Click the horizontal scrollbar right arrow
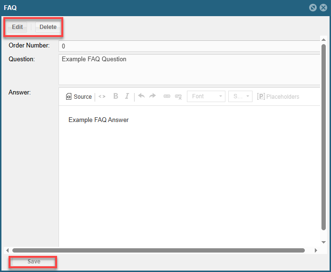 click(316, 250)
